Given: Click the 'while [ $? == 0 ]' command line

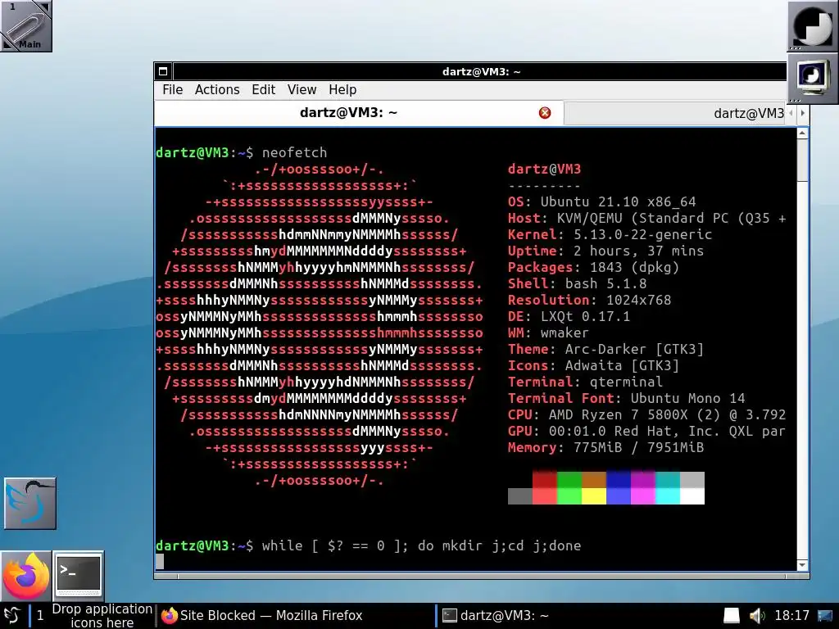Looking at the screenshot, I should pyautogui.click(x=421, y=546).
